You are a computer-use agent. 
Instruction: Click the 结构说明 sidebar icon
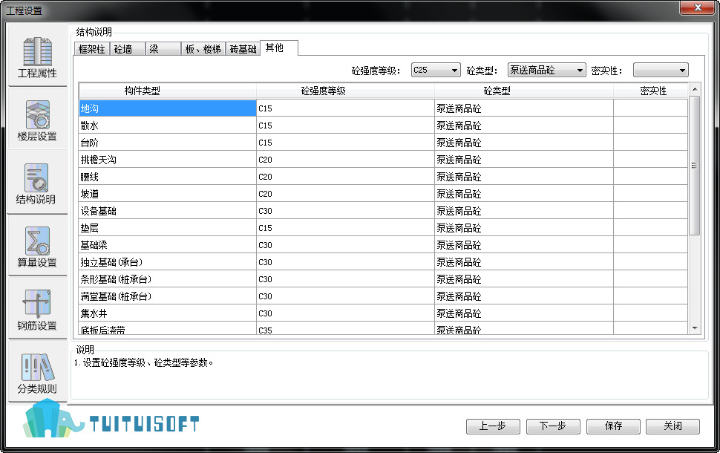pyautogui.click(x=37, y=184)
